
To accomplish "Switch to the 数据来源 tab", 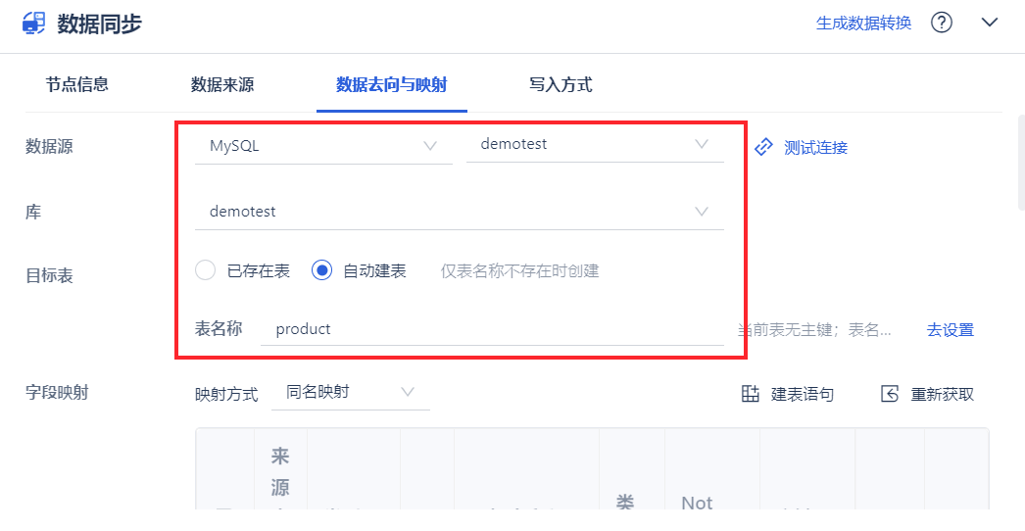I will 222,84.
